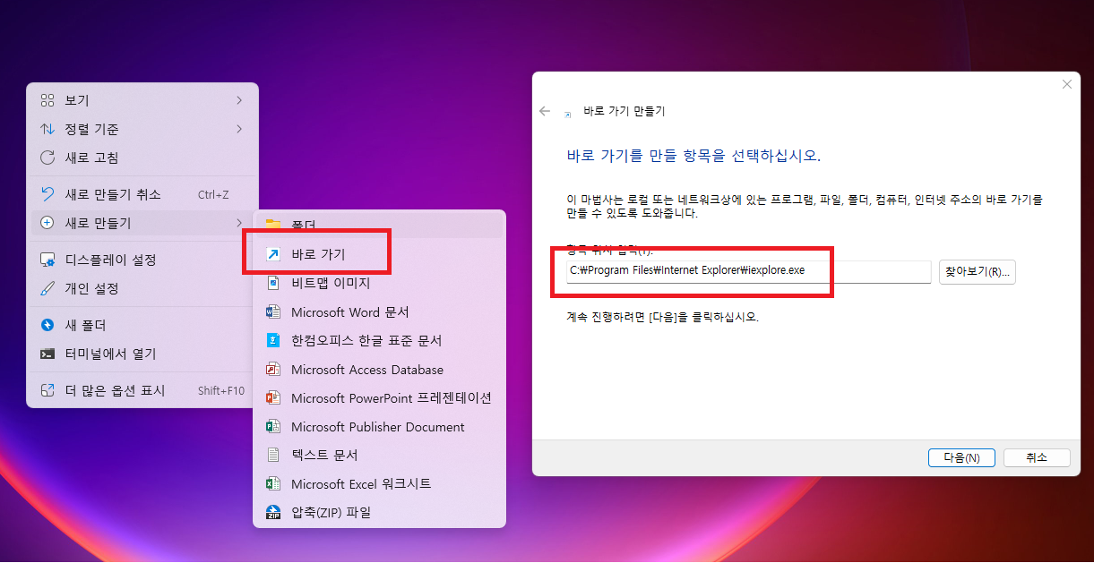Expand the 보기 submenu chevron
The image size is (1094, 580).
tap(239, 100)
